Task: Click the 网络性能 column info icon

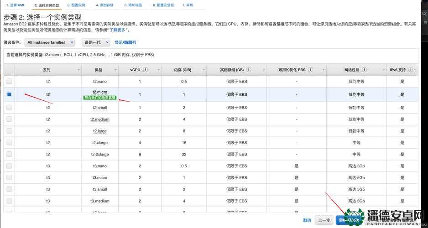Action: [x=364, y=70]
